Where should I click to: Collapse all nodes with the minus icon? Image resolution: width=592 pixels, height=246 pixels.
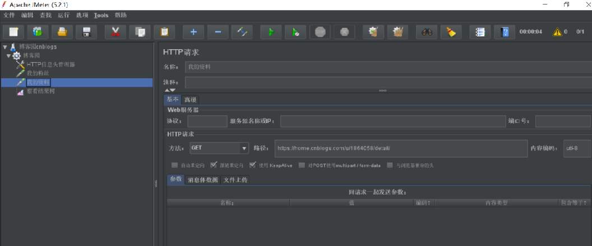coord(218,32)
